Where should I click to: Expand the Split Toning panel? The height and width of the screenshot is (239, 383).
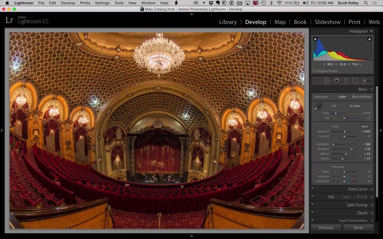pos(372,205)
